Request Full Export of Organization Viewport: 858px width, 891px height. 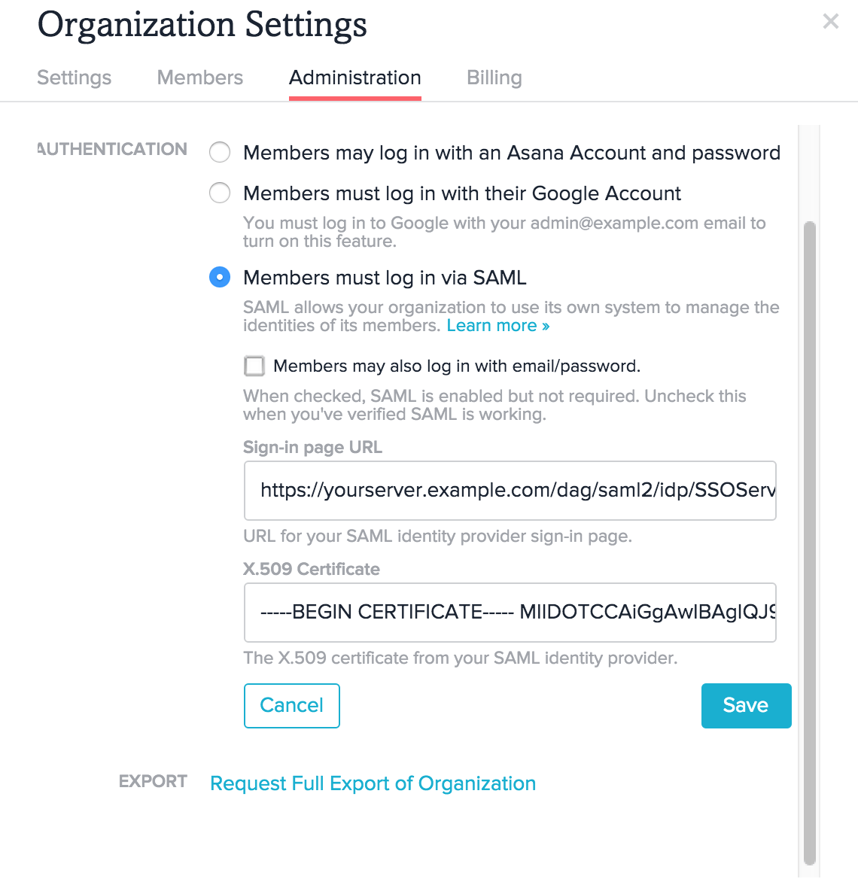373,783
